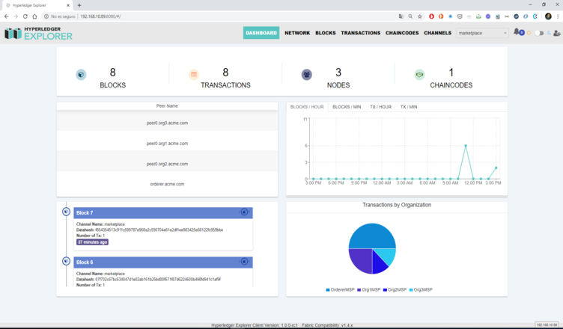The image size is (563, 329).
Task: Click the Transactions stat icon
Action: pyautogui.click(x=194, y=75)
